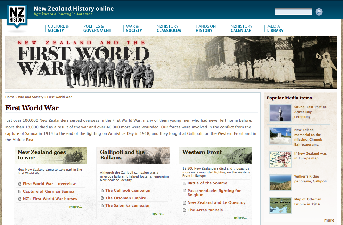Open Last Post at Anzac Day thumbnail
The height and width of the screenshot is (225, 343).
280,113
